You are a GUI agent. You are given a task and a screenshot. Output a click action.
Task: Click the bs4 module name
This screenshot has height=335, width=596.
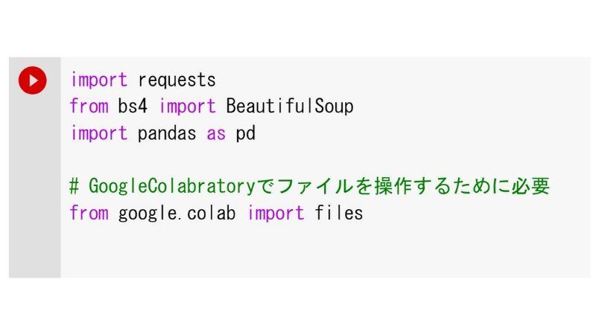click(133, 106)
